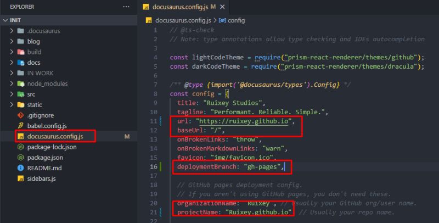439x223 pixels.
Task: Click the README.md info icon
Action: coord(21,168)
